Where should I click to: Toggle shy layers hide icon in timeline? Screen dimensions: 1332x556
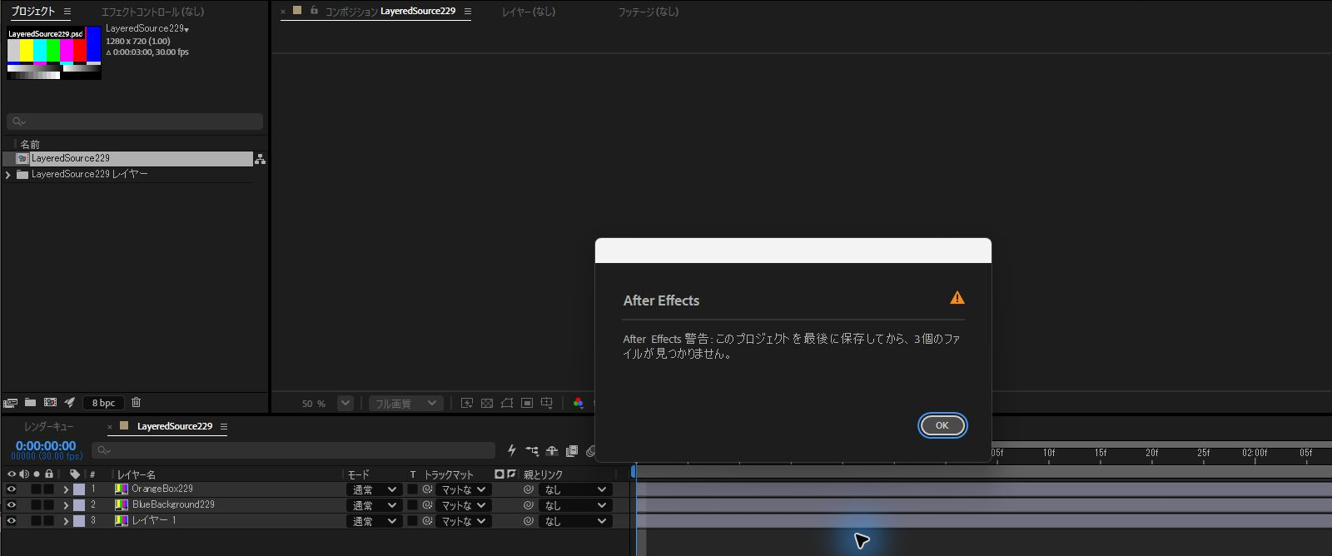click(552, 450)
